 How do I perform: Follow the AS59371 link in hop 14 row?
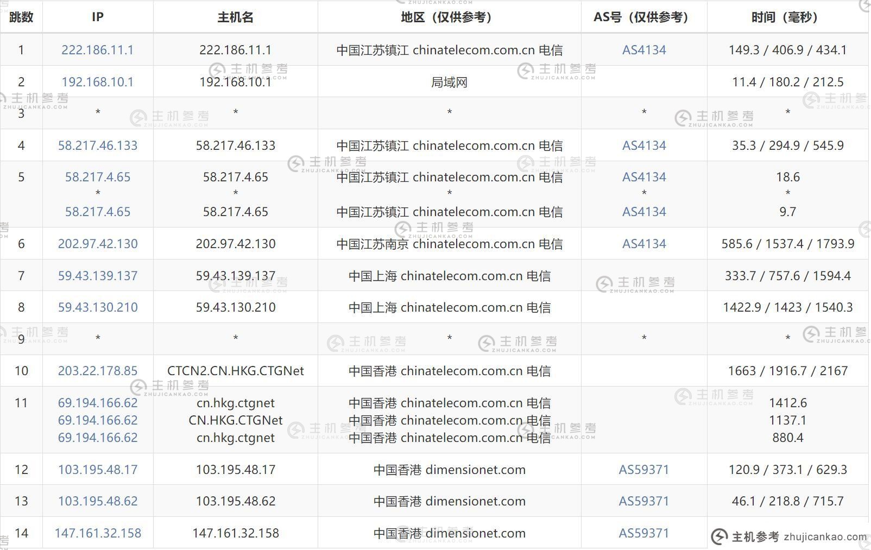click(644, 533)
